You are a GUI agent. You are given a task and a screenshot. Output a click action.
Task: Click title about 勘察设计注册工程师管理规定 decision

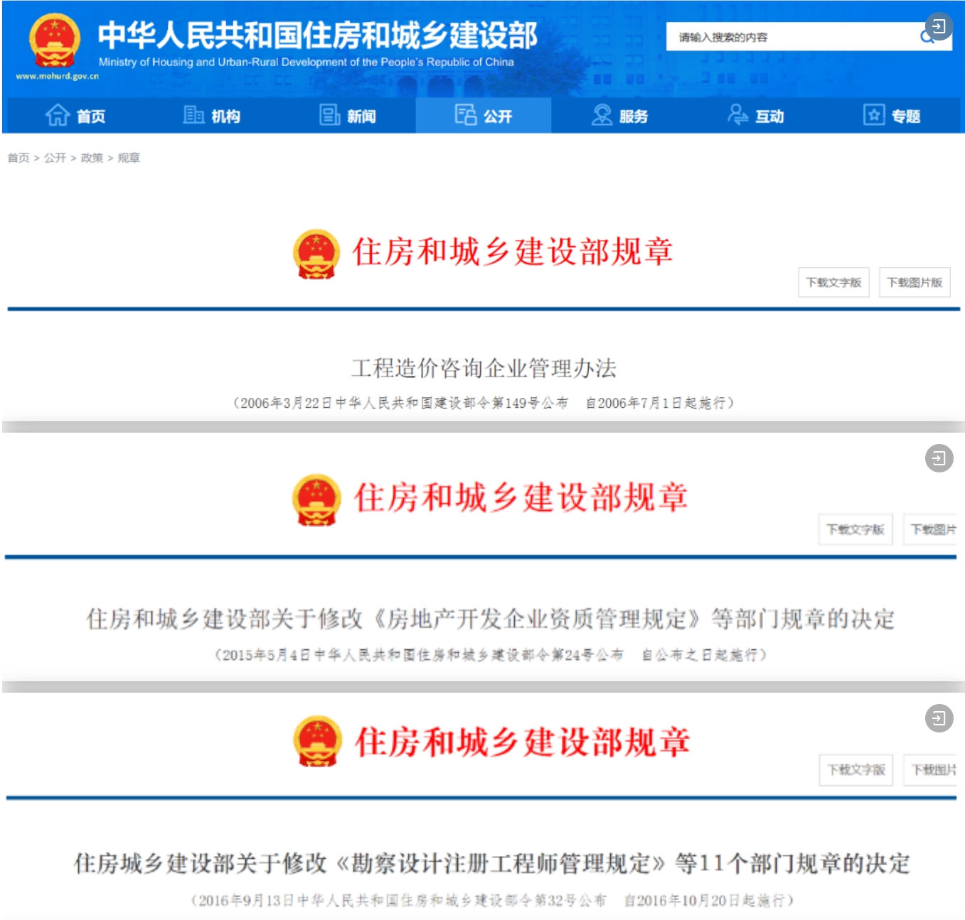492,863
